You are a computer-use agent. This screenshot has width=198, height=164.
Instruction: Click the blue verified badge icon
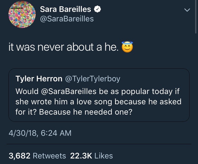coord(98,10)
